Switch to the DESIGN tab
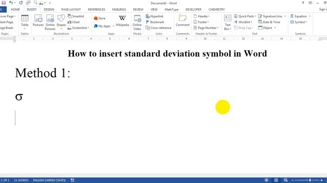This screenshot has height=183, width=327. tap(49, 10)
